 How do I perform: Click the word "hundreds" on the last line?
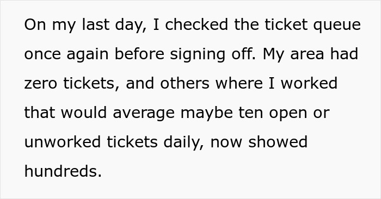coord(63,171)
